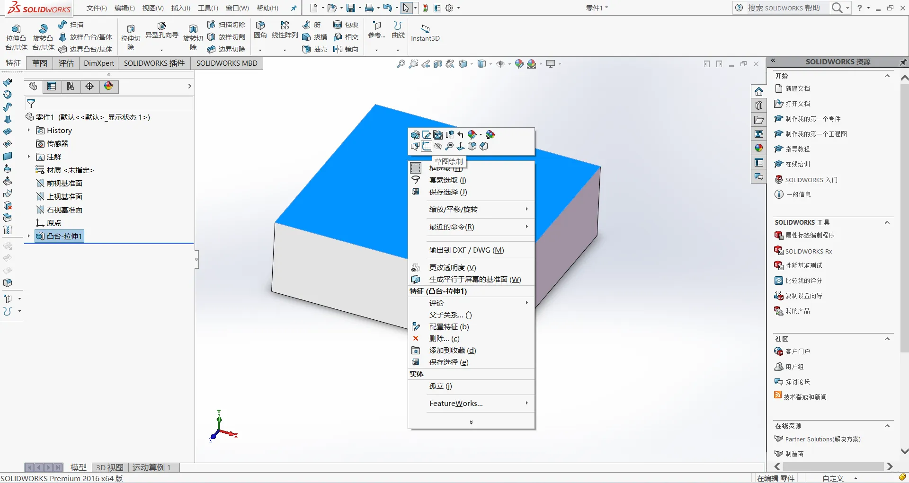
Task: Pin the SOLIDWORKS 资源 task pane
Action: tap(903, 62)
